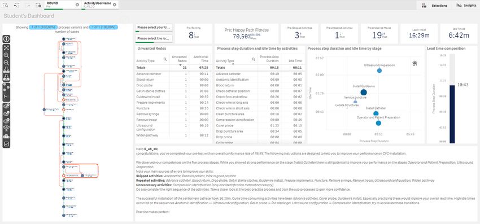
Task: Click the step back selection icon
Action: [16, 5]
